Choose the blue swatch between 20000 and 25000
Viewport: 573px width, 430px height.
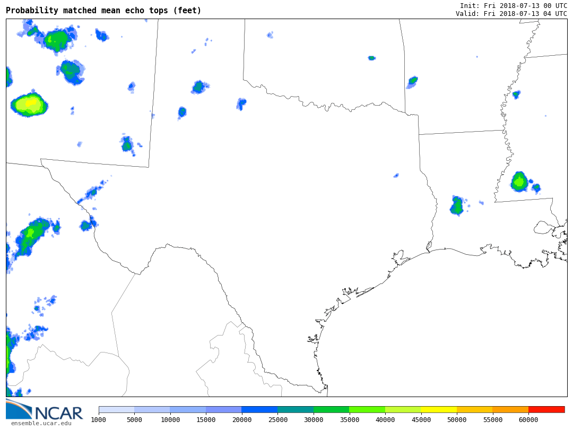pyautogui.click(x=259, y=409)
